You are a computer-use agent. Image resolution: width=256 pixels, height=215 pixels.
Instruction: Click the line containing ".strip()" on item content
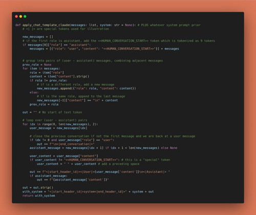(59, 76)
